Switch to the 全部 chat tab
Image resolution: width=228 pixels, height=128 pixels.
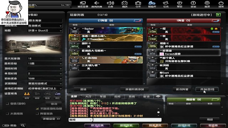pos(74,96)
